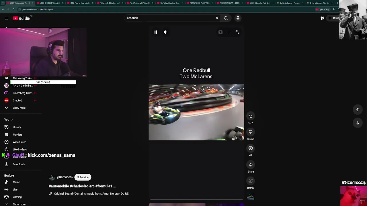The height and width of the screenshot is (206, 367).
Task: Go to the previous Short with up arrow
Action: click(x=358, y=109)
